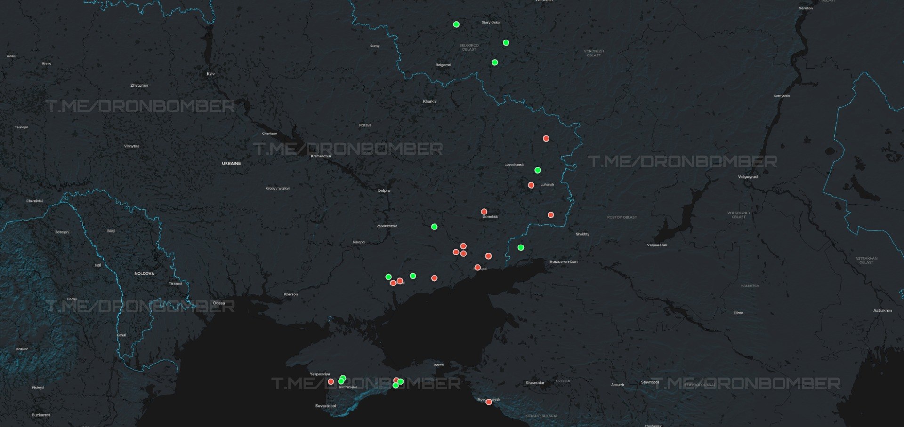904x427 pixels.
Task: Select the Zhytomyr city label
Action: click(x=140, y=85)
